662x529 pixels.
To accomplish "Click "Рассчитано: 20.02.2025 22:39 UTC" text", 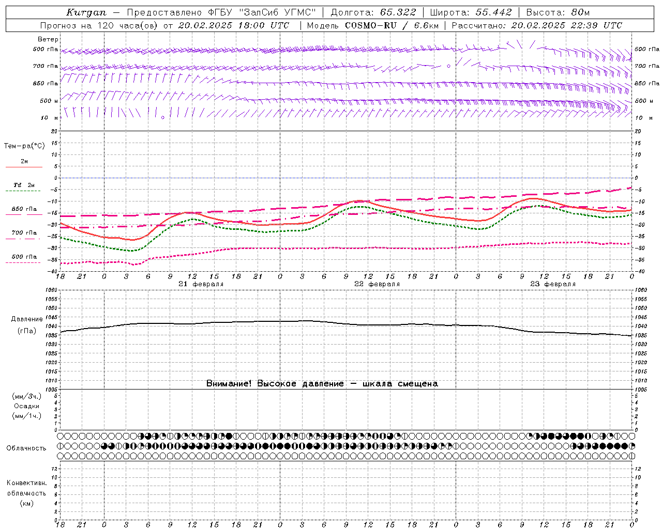I will (x=537, y=25).
